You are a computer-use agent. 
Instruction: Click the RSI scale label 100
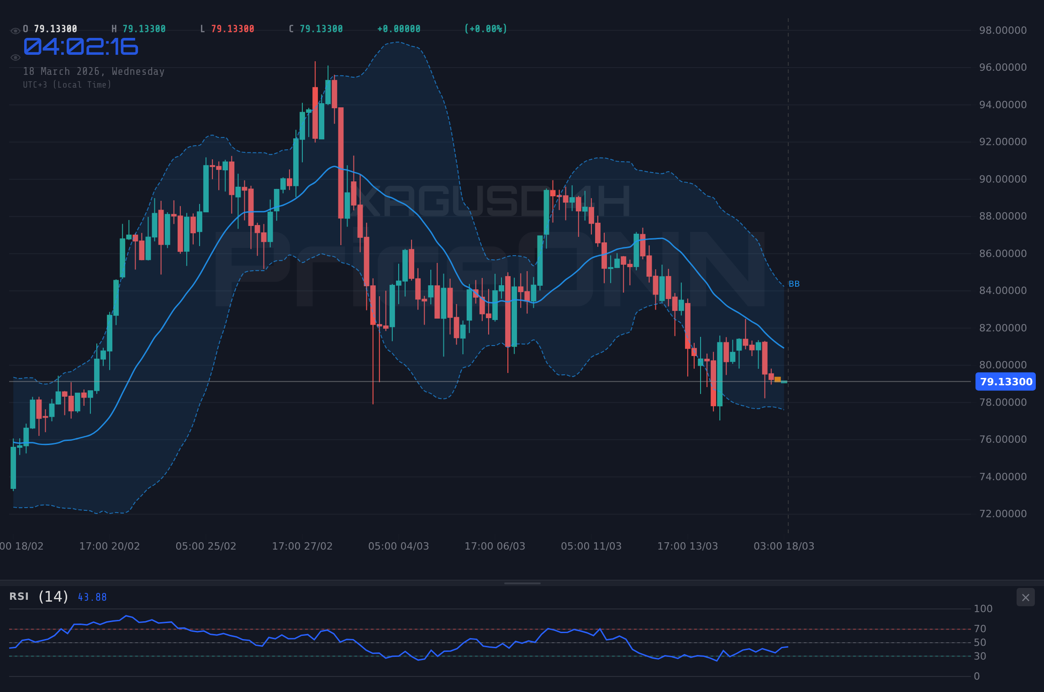(983, 609)
